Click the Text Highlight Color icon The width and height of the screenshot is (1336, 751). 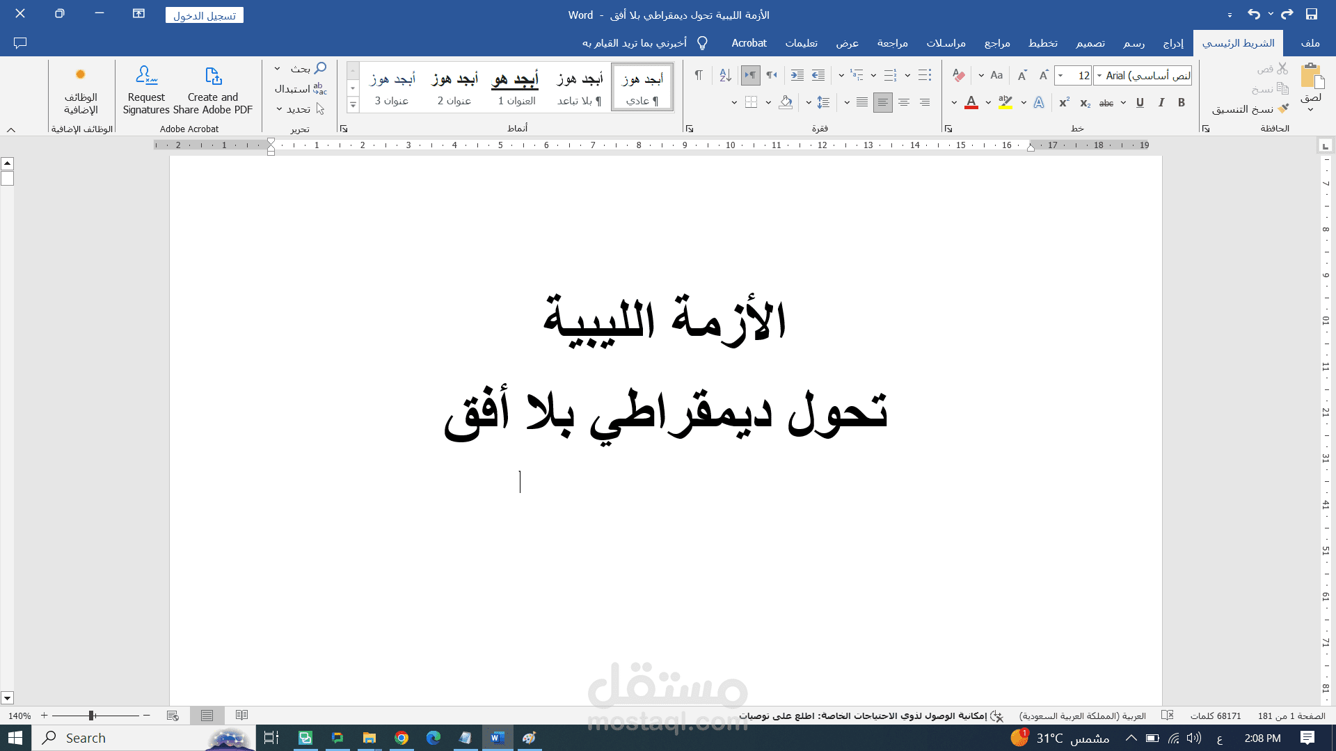click(1006, 102)
